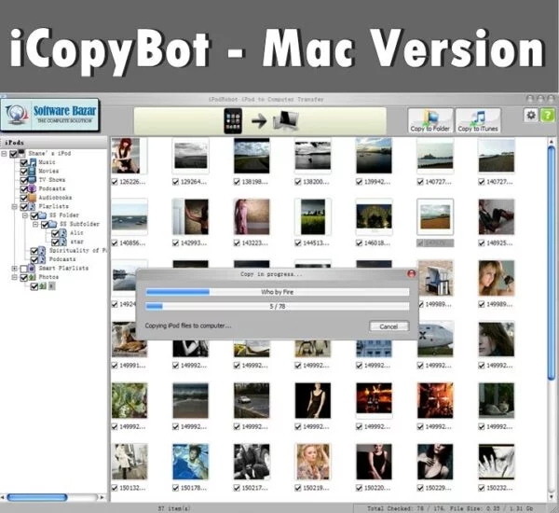Click the sidebar horizontal scrollbar thumb

pos(37,497)
